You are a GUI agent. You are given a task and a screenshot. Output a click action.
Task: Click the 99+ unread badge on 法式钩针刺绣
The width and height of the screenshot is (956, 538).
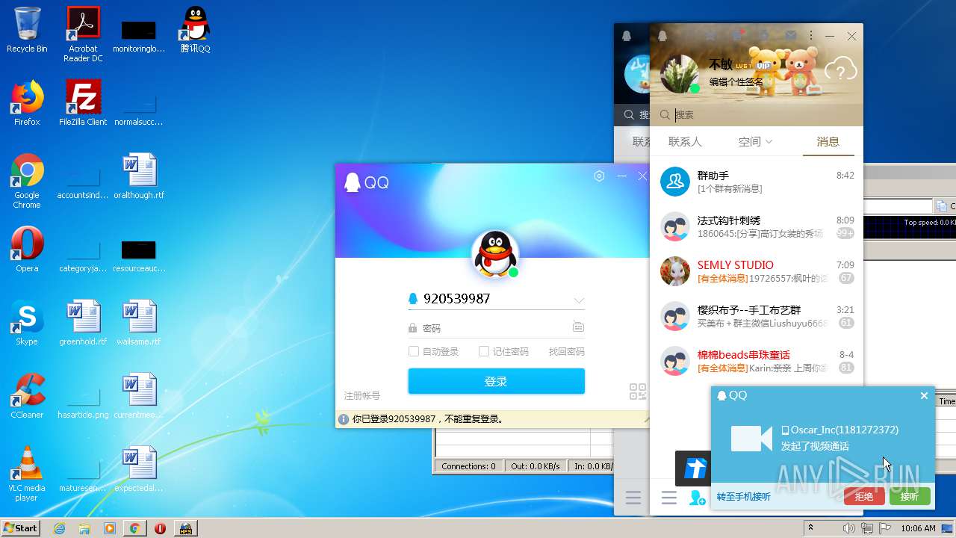coord(845,233)
